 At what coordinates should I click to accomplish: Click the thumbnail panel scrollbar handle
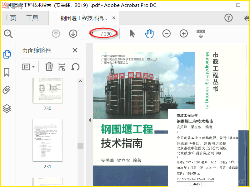(81, 146)
